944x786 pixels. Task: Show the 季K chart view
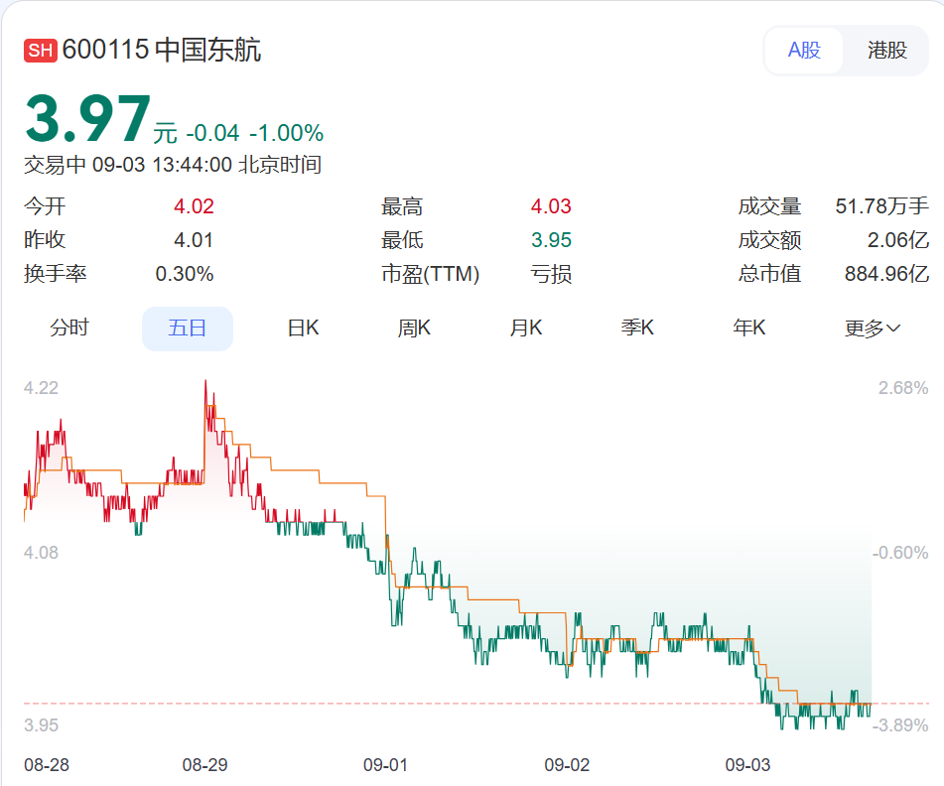coord(637,328)
